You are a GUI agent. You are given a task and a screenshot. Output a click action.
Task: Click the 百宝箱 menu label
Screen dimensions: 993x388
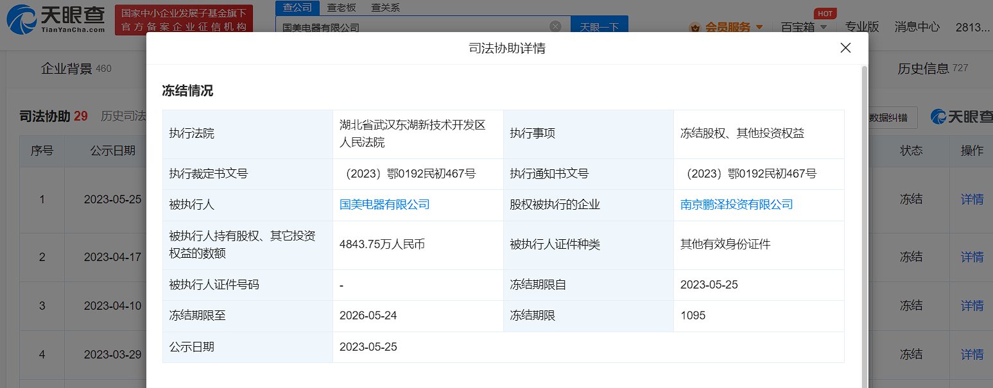pos(798,27)
